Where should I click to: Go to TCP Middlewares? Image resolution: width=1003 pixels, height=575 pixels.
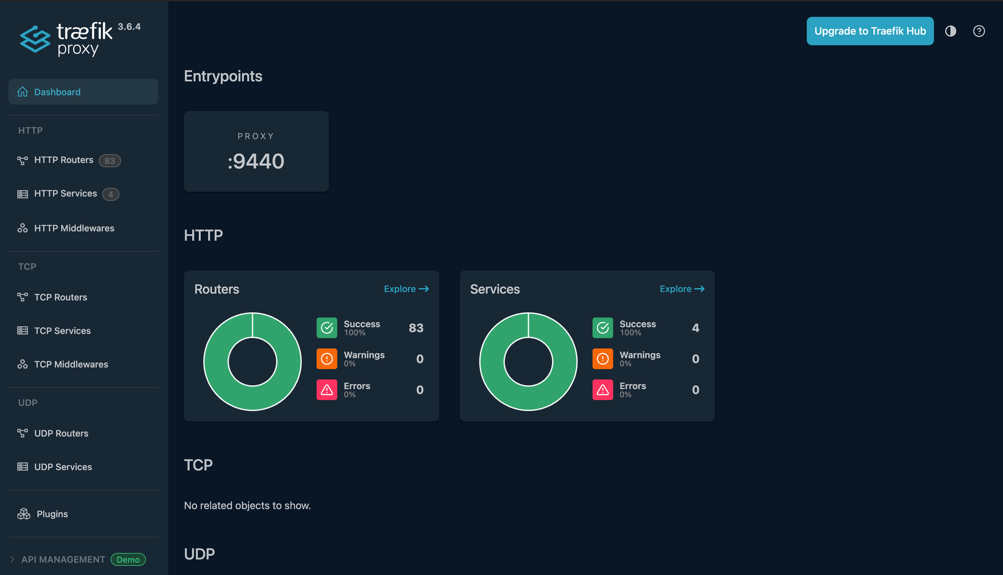[71, 364]
